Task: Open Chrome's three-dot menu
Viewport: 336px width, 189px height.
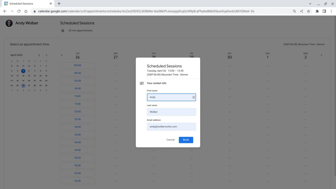Action: click(x=331, y=11)
